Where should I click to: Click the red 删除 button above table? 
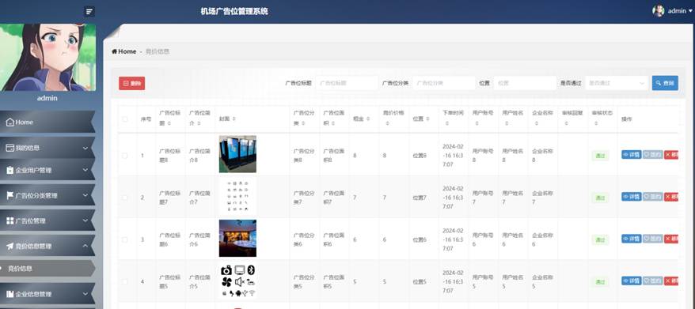coord(131,83)
